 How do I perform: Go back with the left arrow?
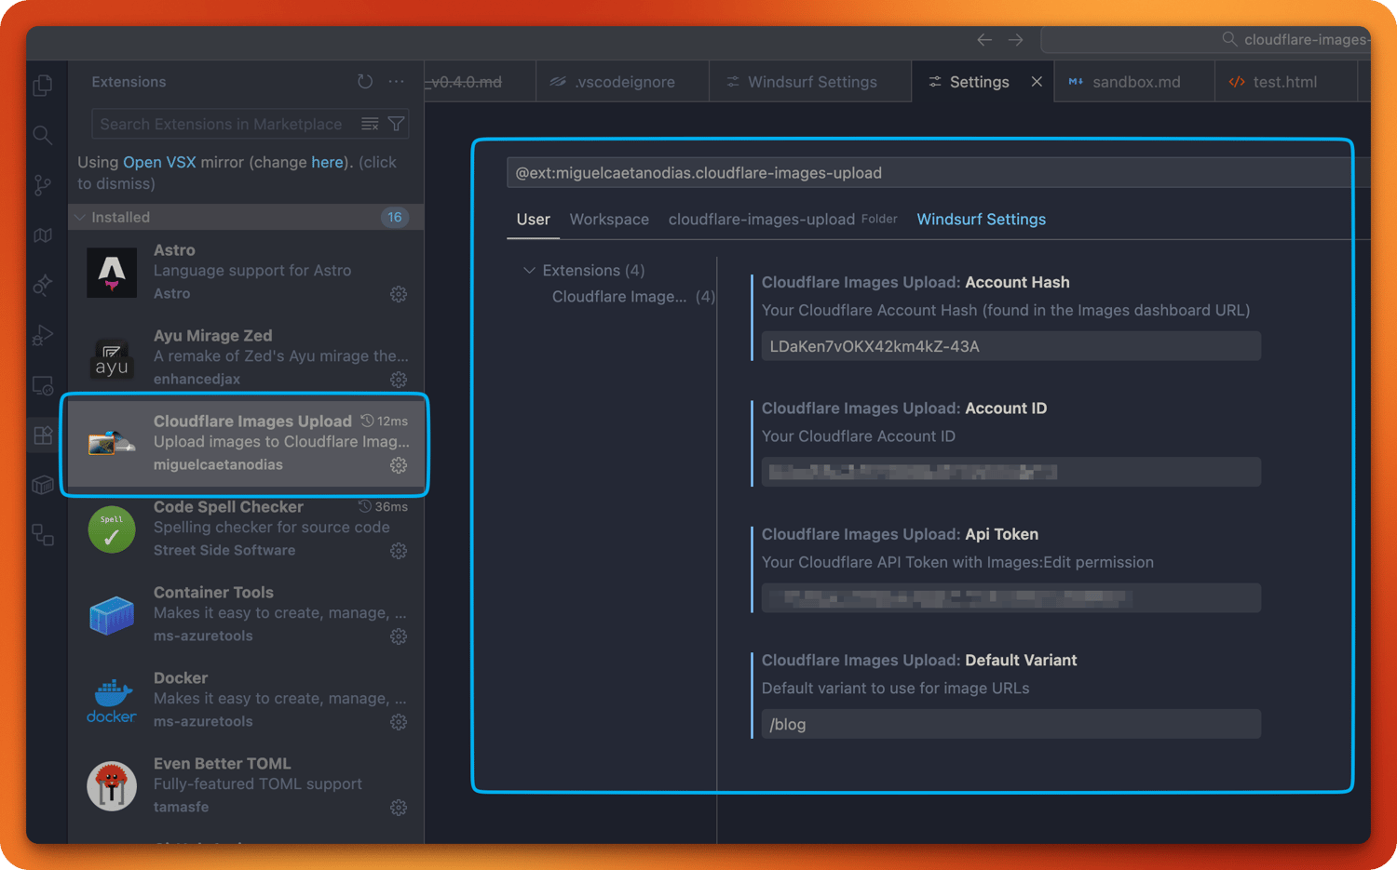pos(984,40)
